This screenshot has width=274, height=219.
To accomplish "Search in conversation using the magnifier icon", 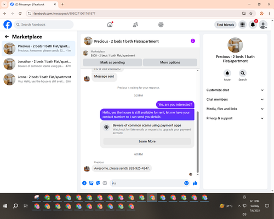I will point(243,73).
